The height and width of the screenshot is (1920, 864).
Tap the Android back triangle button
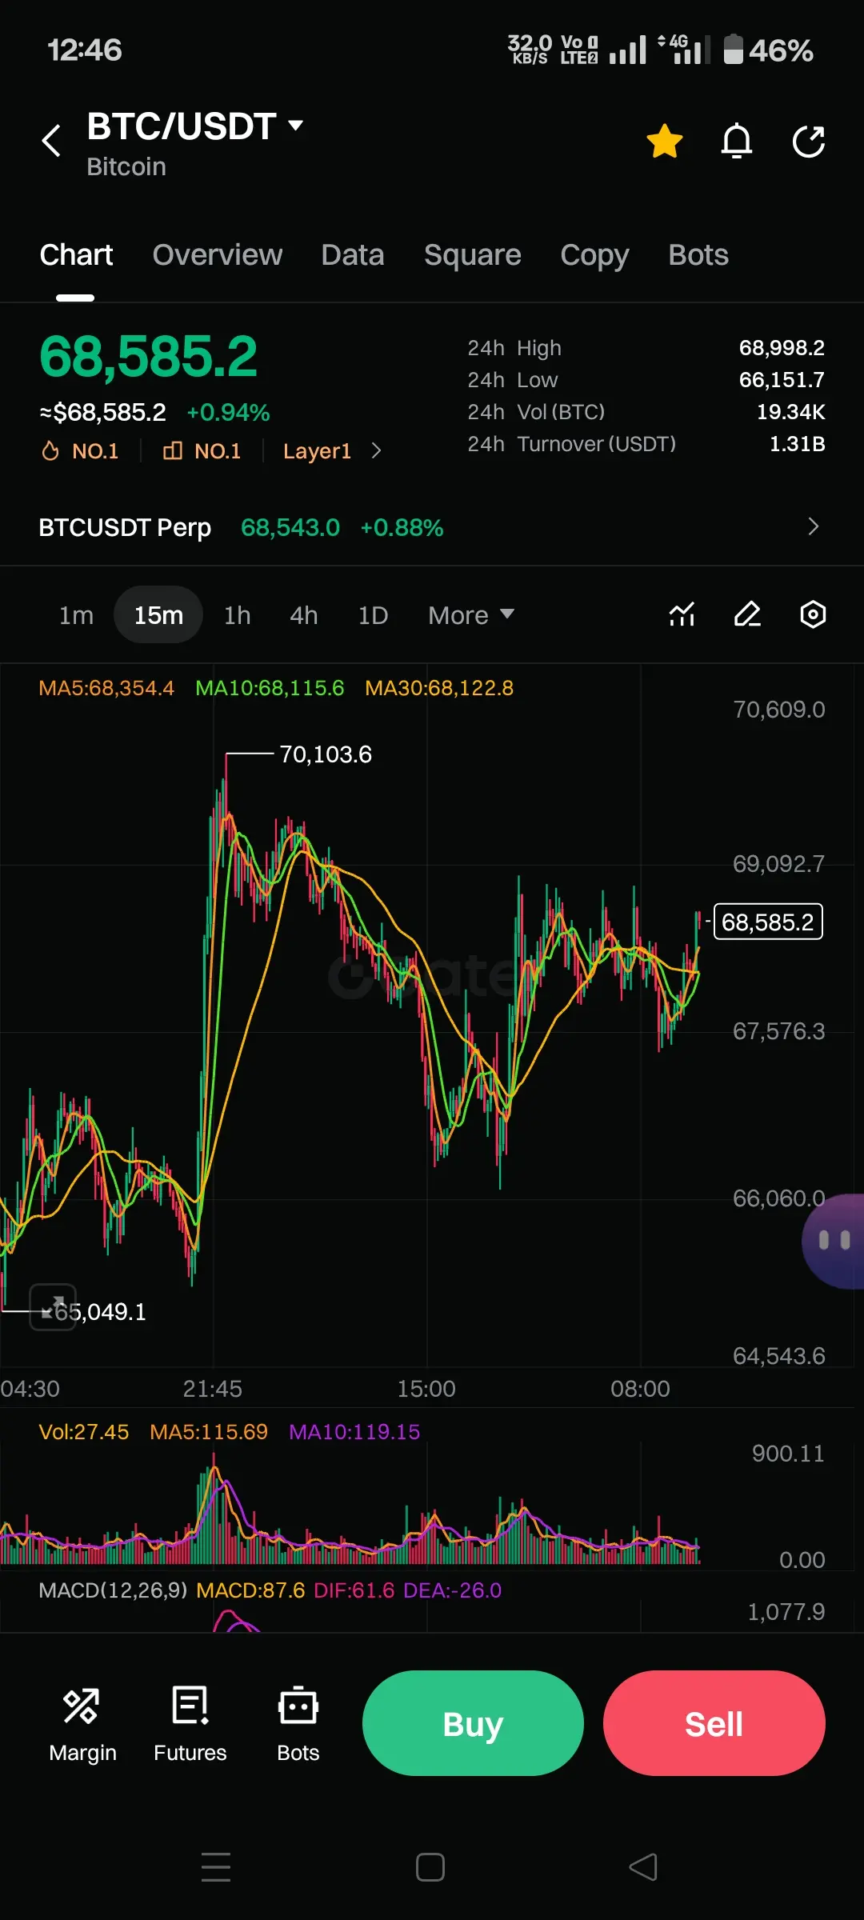point(643,1867)
